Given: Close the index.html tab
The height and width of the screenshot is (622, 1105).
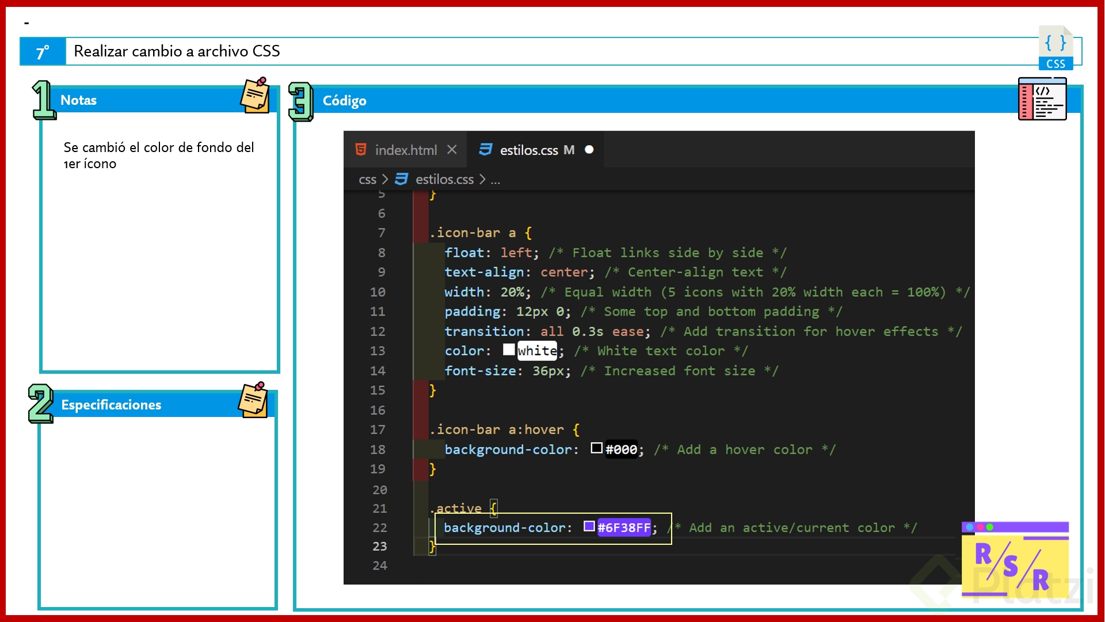Looking at the screenshot, I should 452,150.
